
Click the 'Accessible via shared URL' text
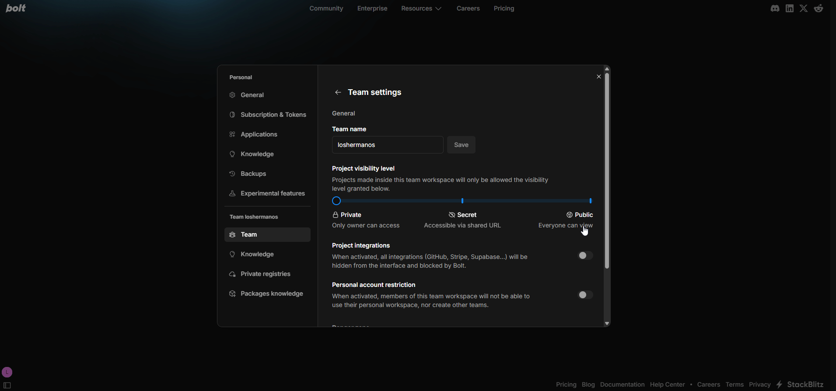pyautogui.click(x=462, y=225)
